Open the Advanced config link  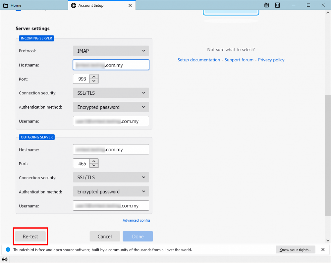[136, 220]
